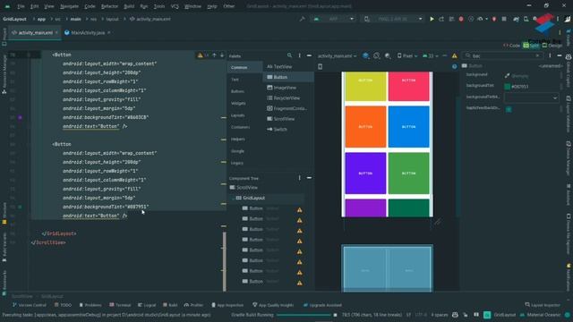Open the Navigate menu
573x322 pixels.
pos(69,6)
